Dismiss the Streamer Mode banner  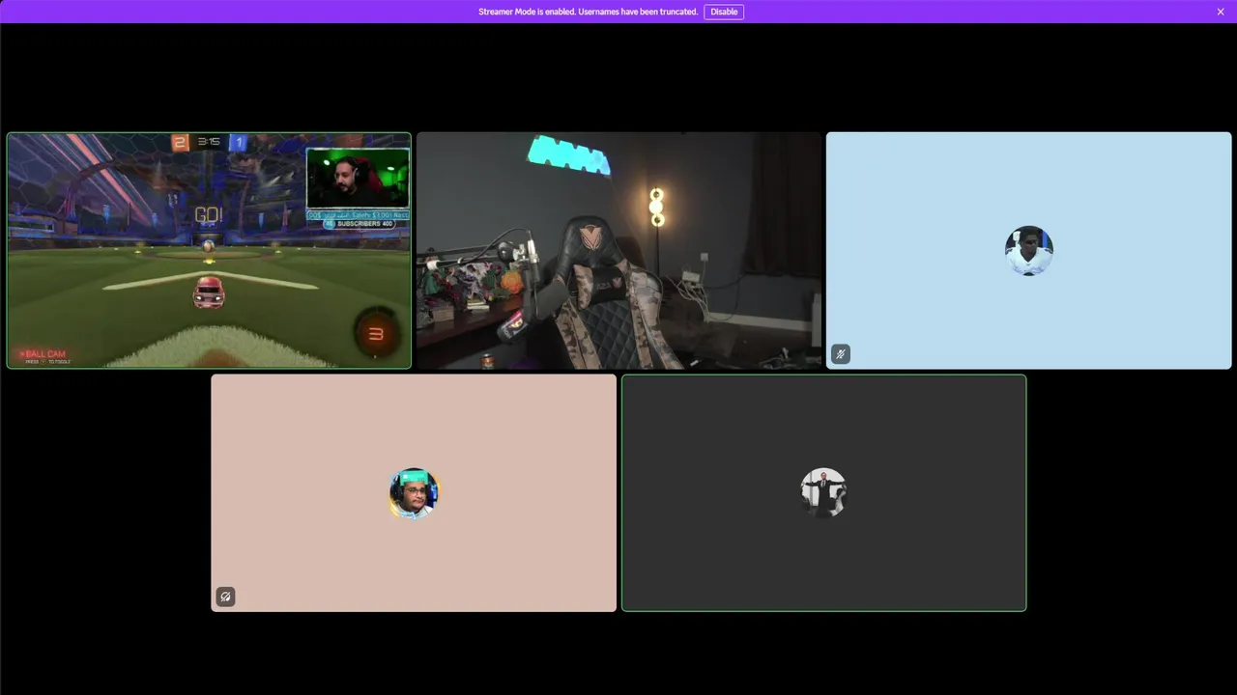(x=1221, y=12)
